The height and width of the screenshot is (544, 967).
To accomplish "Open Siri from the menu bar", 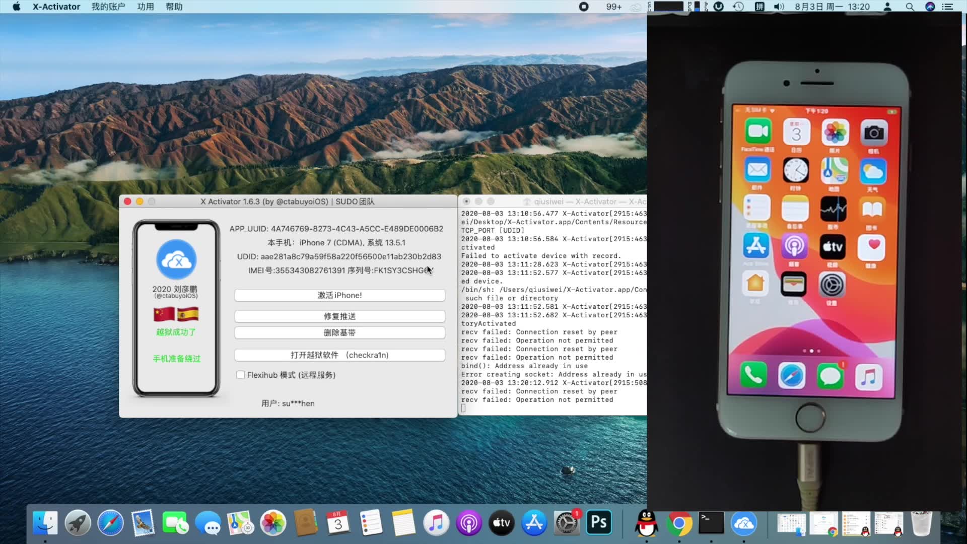I will [x=930, y=7].
